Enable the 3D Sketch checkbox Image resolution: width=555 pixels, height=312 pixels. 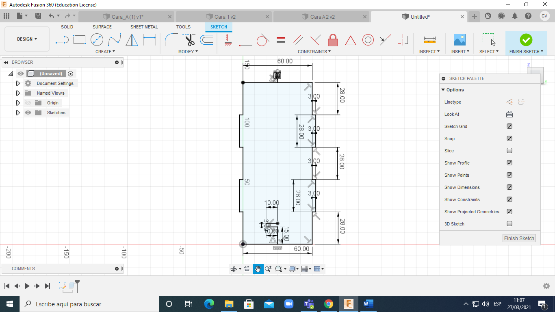[x=509, y=224]
